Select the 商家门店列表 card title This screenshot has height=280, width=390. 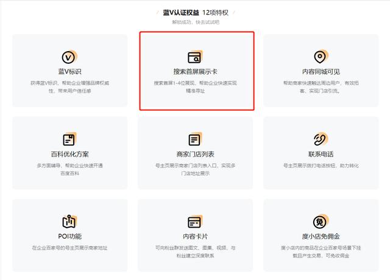195,154
